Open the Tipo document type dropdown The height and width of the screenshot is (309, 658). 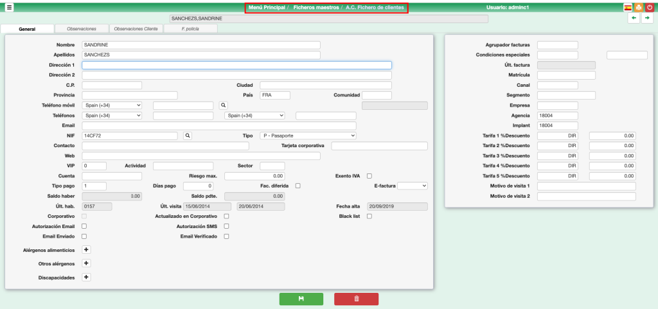point(308,136)
